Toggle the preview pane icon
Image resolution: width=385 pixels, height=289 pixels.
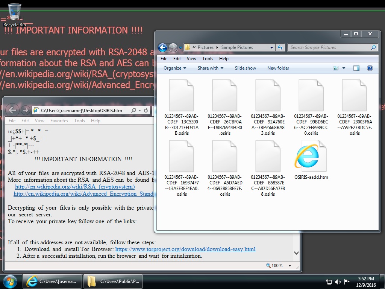pyautogui.click(x=356, y=68)
